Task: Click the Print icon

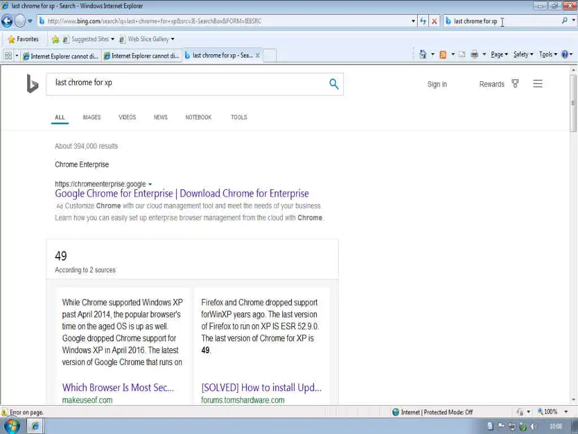Action: pyautogui.click(x=474, y=55)
